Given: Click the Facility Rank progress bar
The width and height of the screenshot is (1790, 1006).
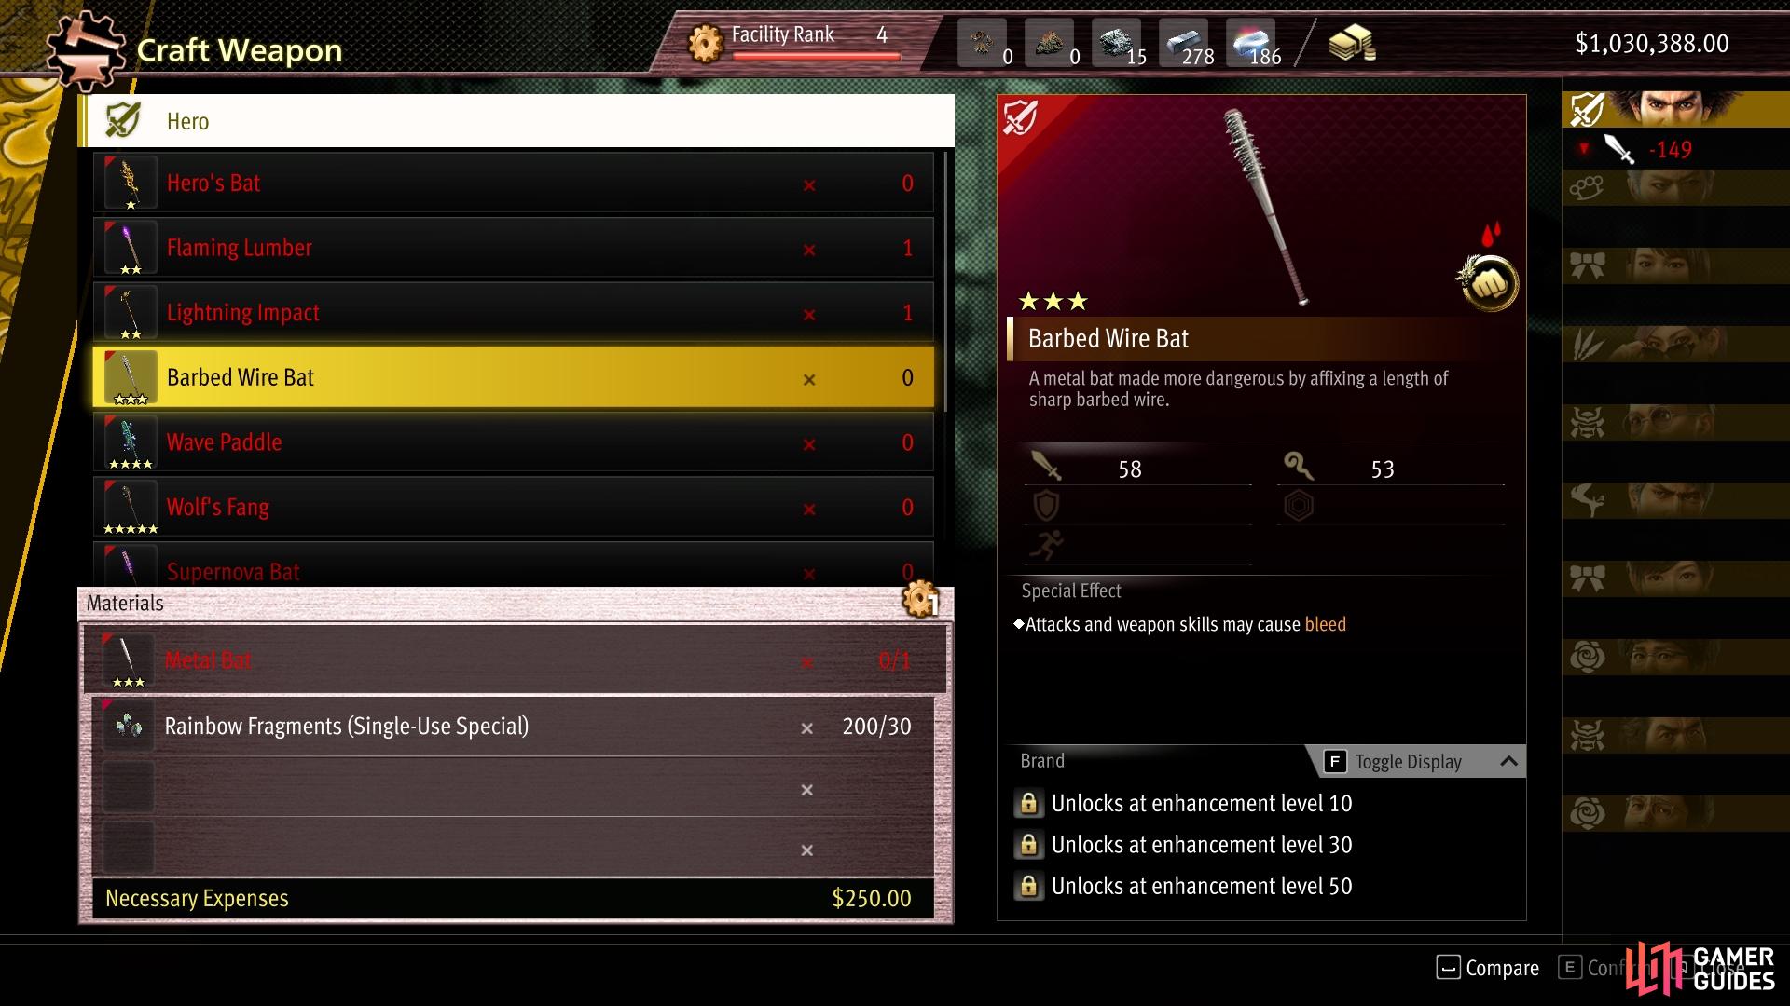Looking at the screenshot, I should (817, 57).
